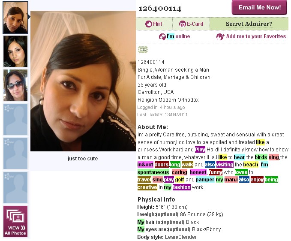Select the second profile photo thumbnail
The width and height of the screenshot is (291, 241).
pos(15,51)
